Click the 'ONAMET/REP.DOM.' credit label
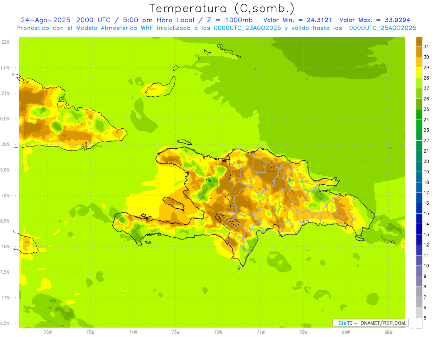 383,323
